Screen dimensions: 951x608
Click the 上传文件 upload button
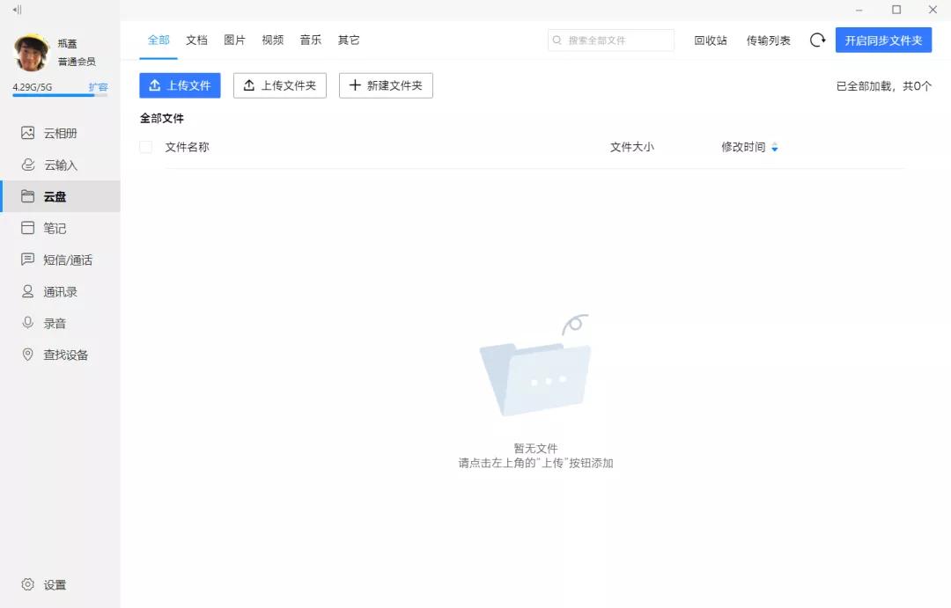point(180,85)
